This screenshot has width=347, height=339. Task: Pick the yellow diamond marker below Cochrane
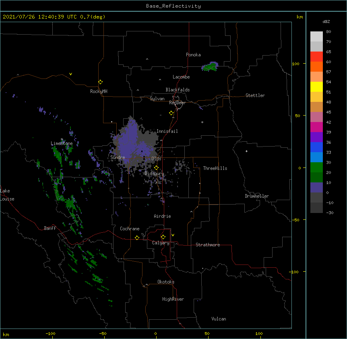(137, 238)
